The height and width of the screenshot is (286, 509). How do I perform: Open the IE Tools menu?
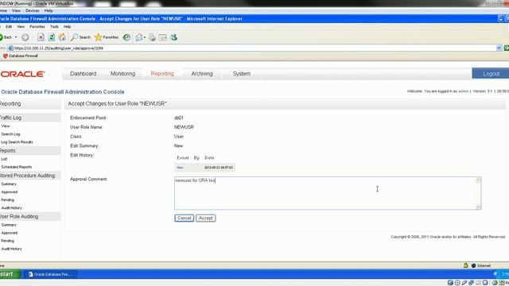54,26
